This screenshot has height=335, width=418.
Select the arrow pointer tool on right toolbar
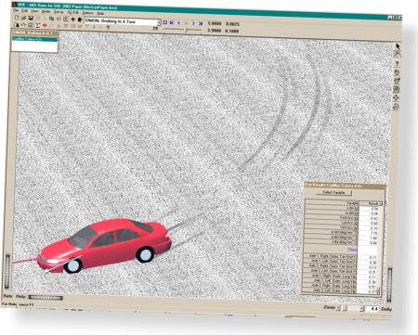398,46
